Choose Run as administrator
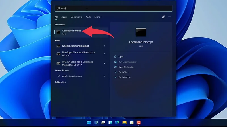This screenshot has height=127, width=227. pos(127,62)
